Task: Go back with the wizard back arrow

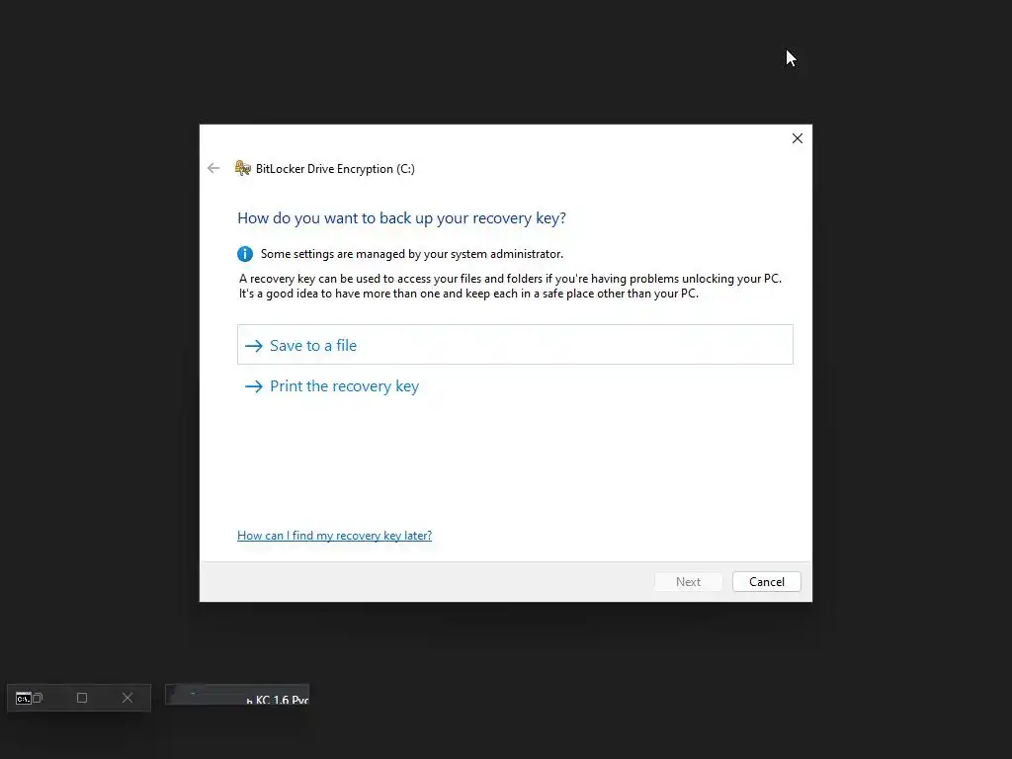Action: pyautogui.click(x=213, y=168)
